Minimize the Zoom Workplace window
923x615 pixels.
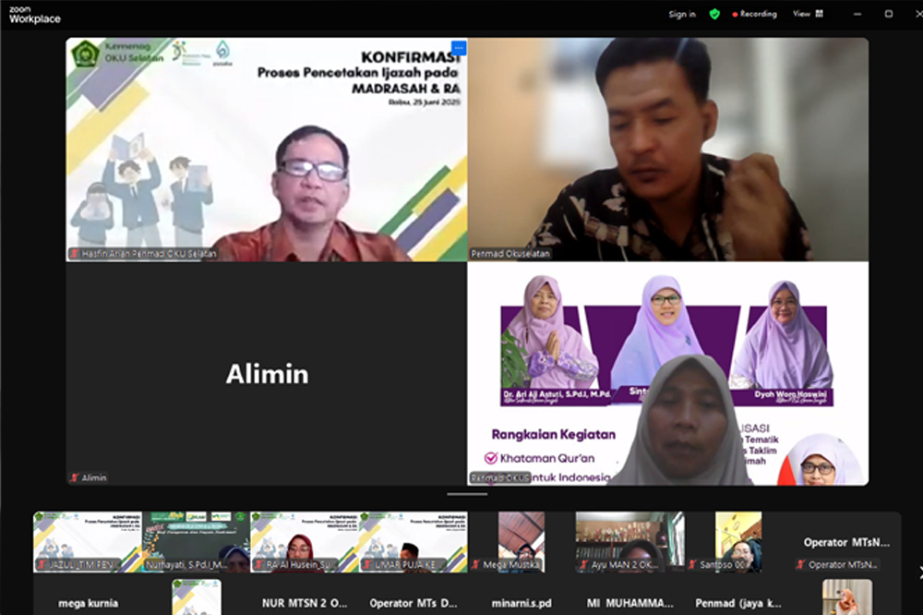[857, 14]
